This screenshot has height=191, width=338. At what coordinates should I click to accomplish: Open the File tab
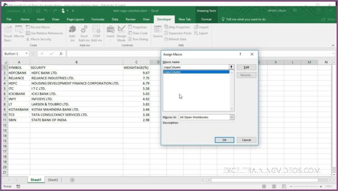tap(9, 19)
